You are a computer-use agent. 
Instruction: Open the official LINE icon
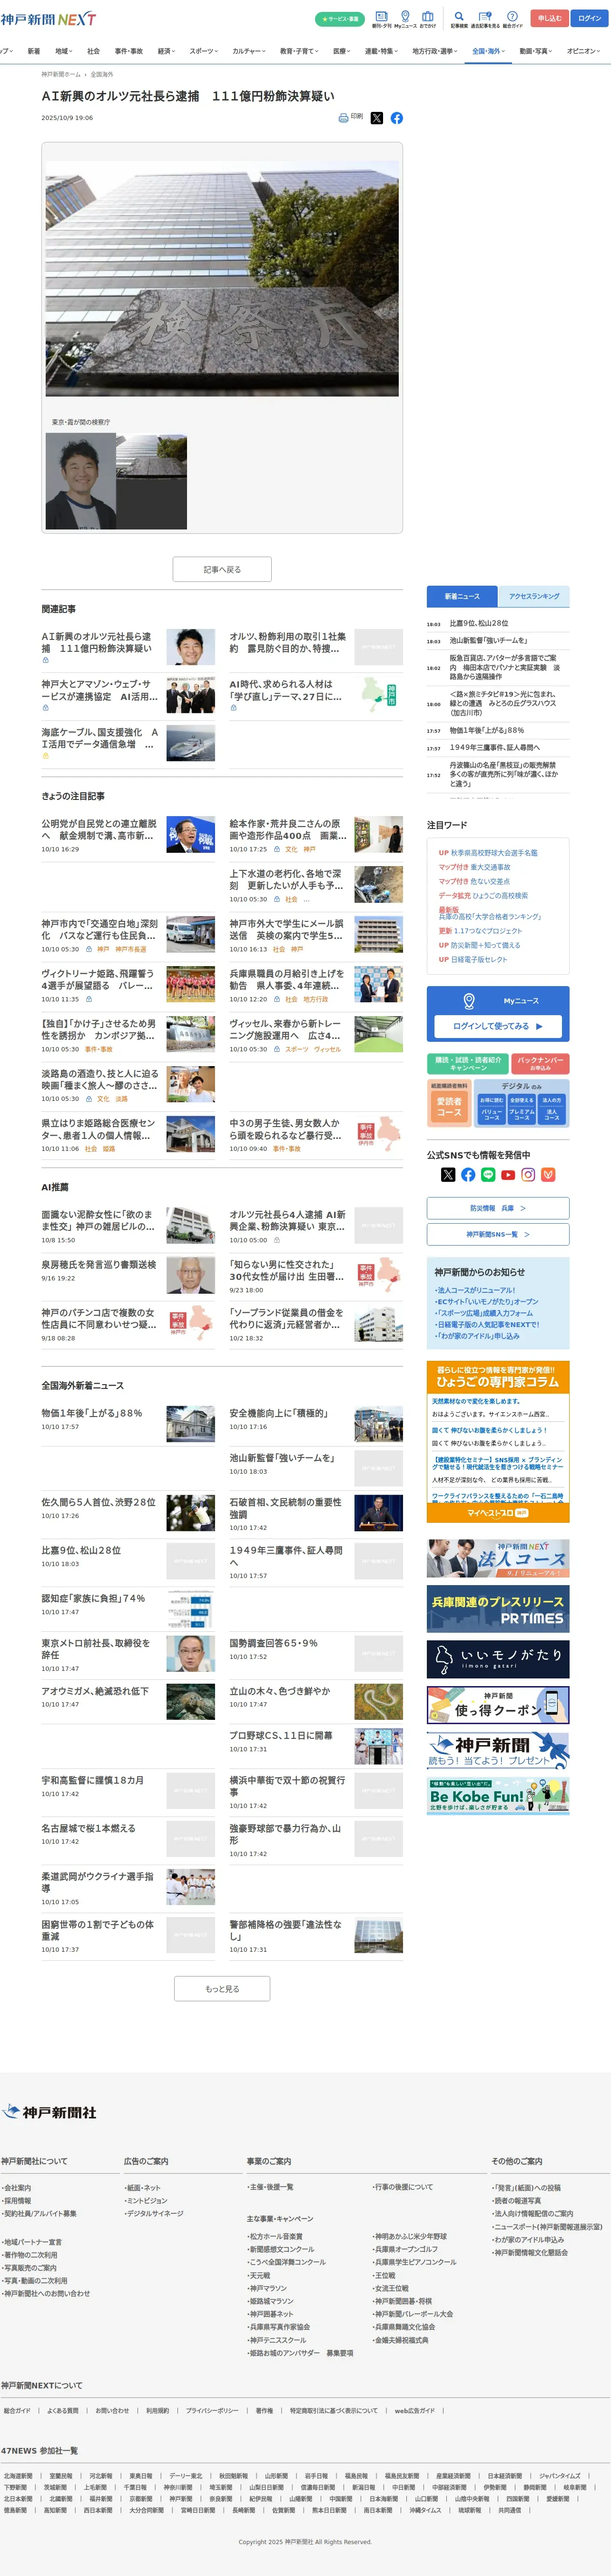pyautogui.click(x=488, y=1175)
